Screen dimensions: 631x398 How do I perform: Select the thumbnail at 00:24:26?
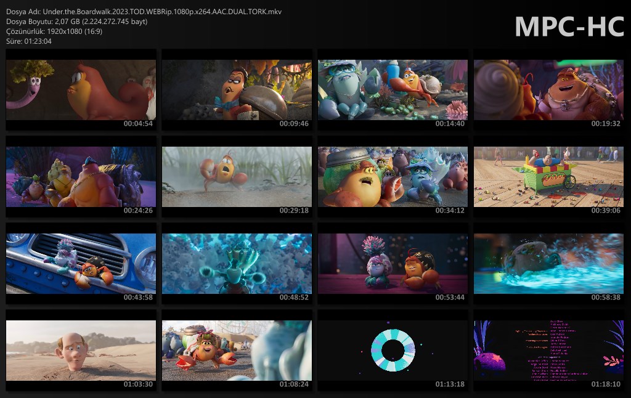(81, 177)
